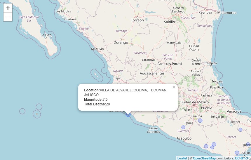Click the Puebla city label
This screenshot has height=160, width=251.
coord(207,108)
